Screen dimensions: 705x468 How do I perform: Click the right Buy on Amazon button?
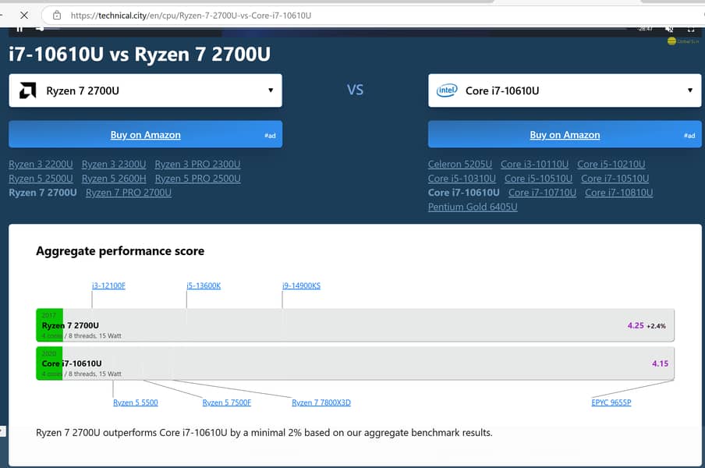pos(565,135)
